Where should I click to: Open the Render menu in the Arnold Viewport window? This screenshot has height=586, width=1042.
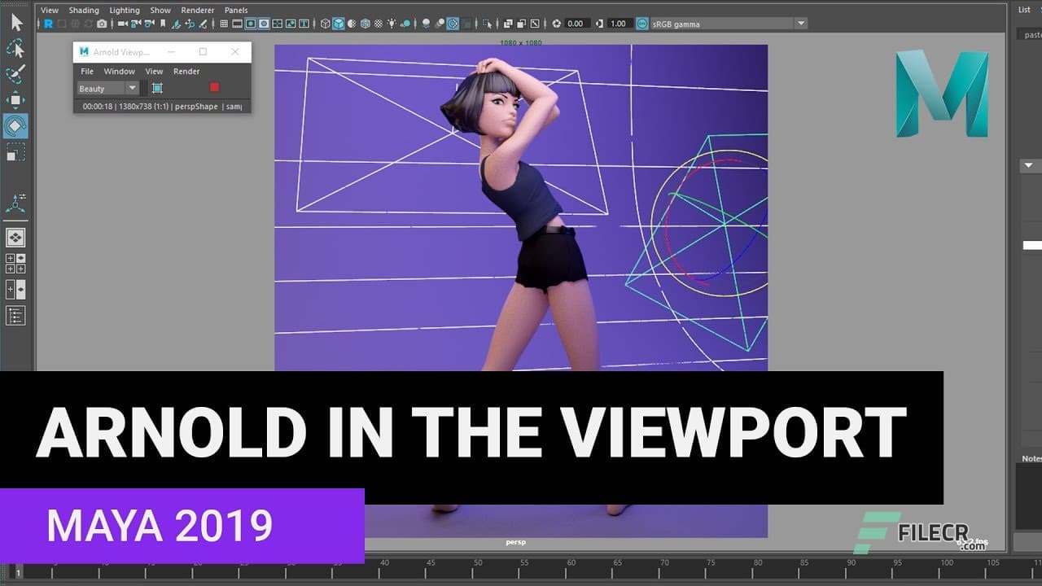click(186, 72)
